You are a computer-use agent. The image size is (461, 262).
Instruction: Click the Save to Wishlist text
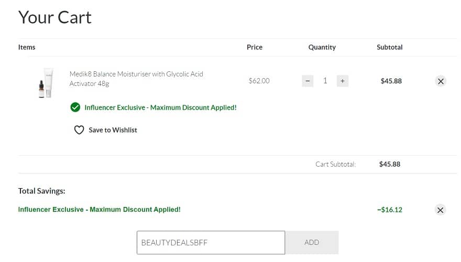(113, 130)
